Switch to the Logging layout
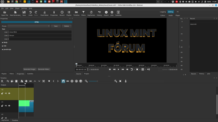Viewport: 218px width, 122px height. coord(163,12)
